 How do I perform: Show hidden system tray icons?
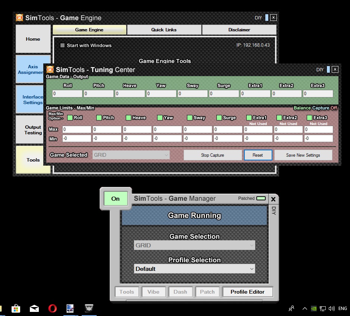point(305,309)
